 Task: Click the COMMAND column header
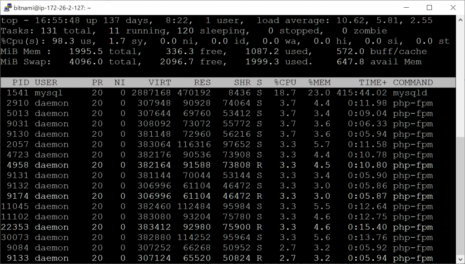pyautogui.click(x=413, y=82)
